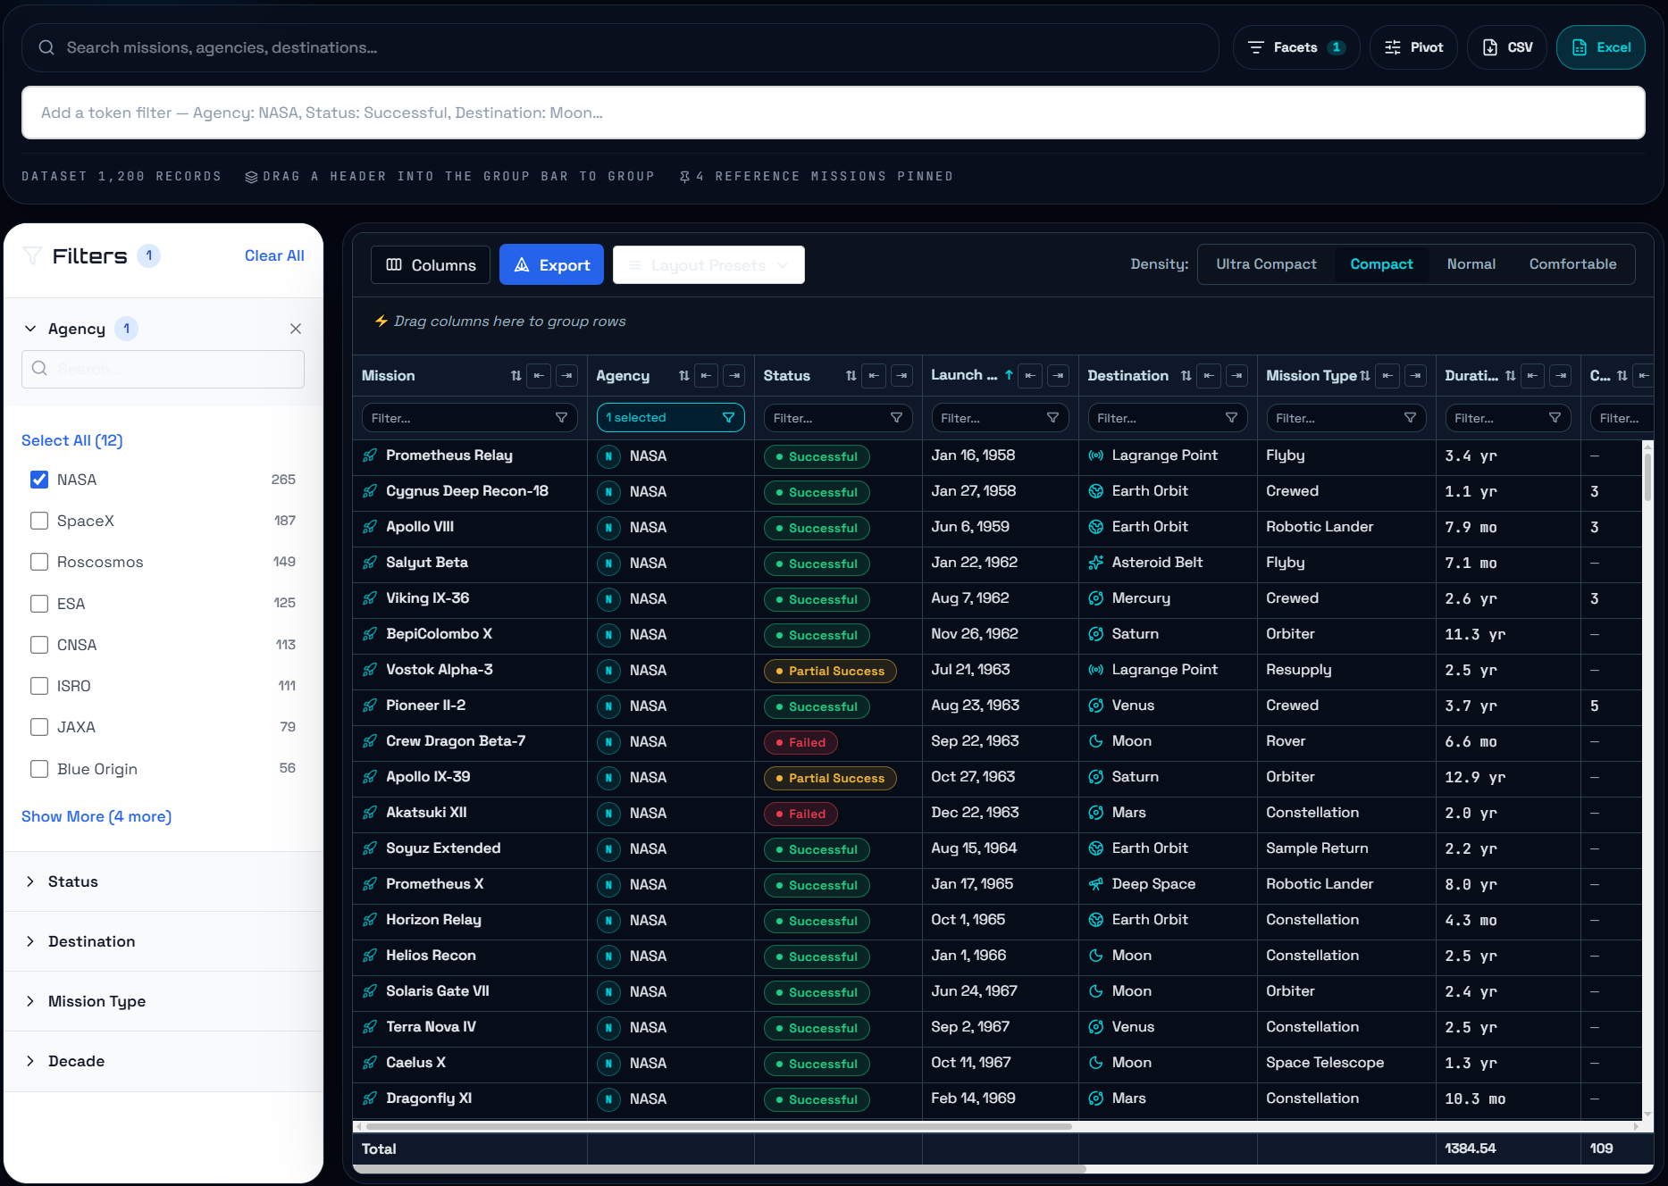The height and width of the screenshot is (1186, 1668).
Task: Open Mission column filter funnel
Action: click(561, 418)
